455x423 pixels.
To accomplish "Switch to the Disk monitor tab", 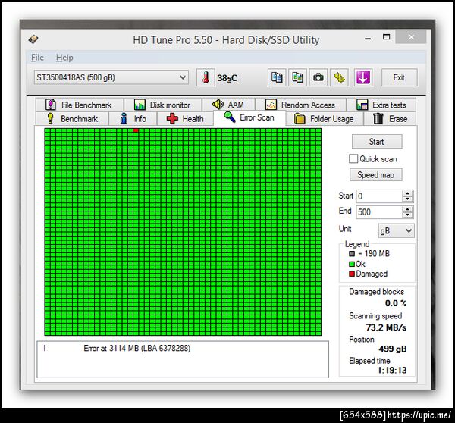I will (x=163, y=105).
